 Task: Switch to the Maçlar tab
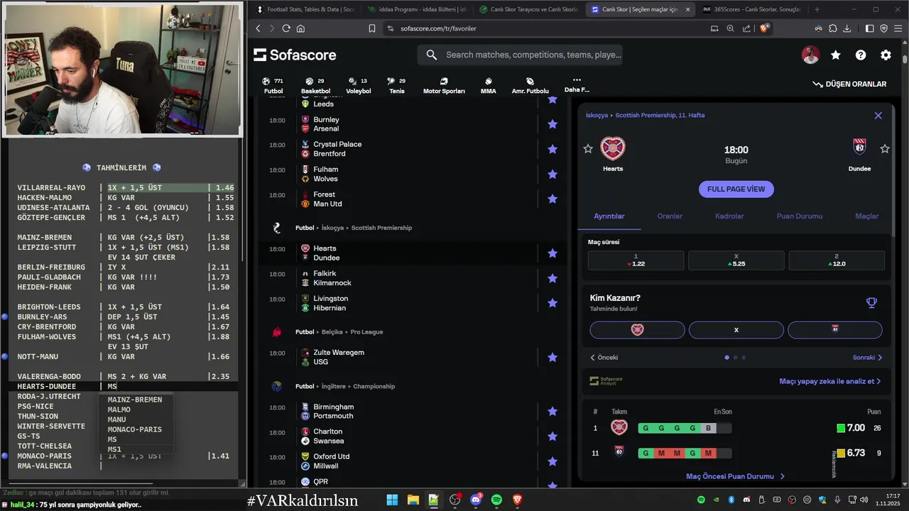coord(866,216)
